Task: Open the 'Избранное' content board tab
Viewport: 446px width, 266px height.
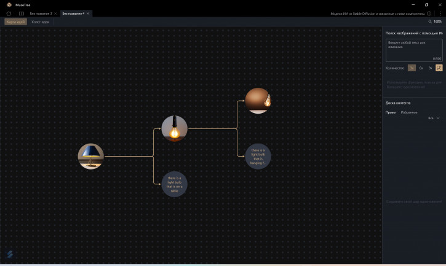Action: tap(409, 112)
